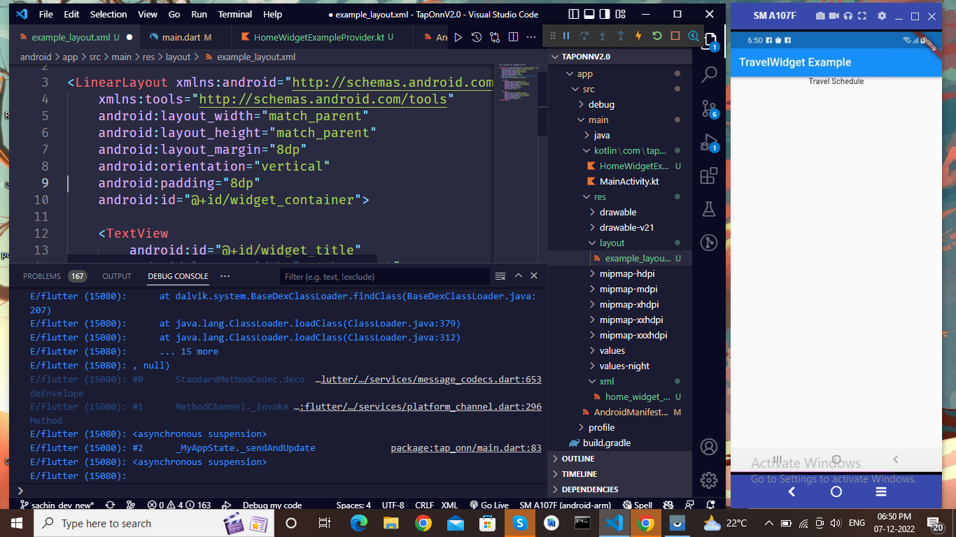The image size is (956, 537).
Task: Open the Testing flask view
Action: pyautogui.click(x=709, y=209)
